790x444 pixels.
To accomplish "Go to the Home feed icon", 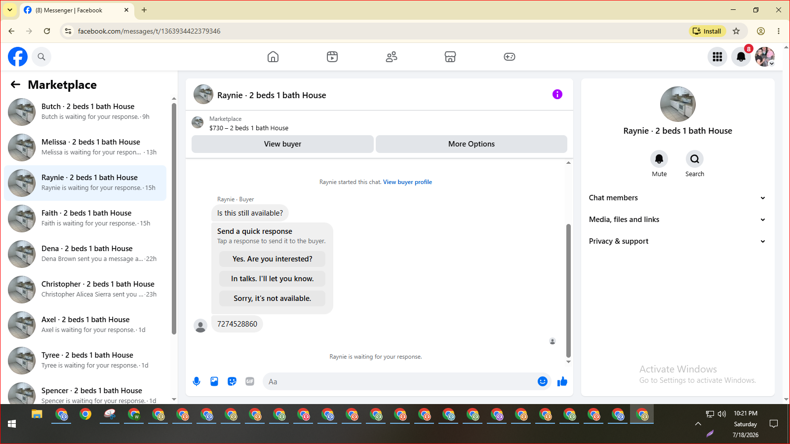I will click(x=273, y=57).
